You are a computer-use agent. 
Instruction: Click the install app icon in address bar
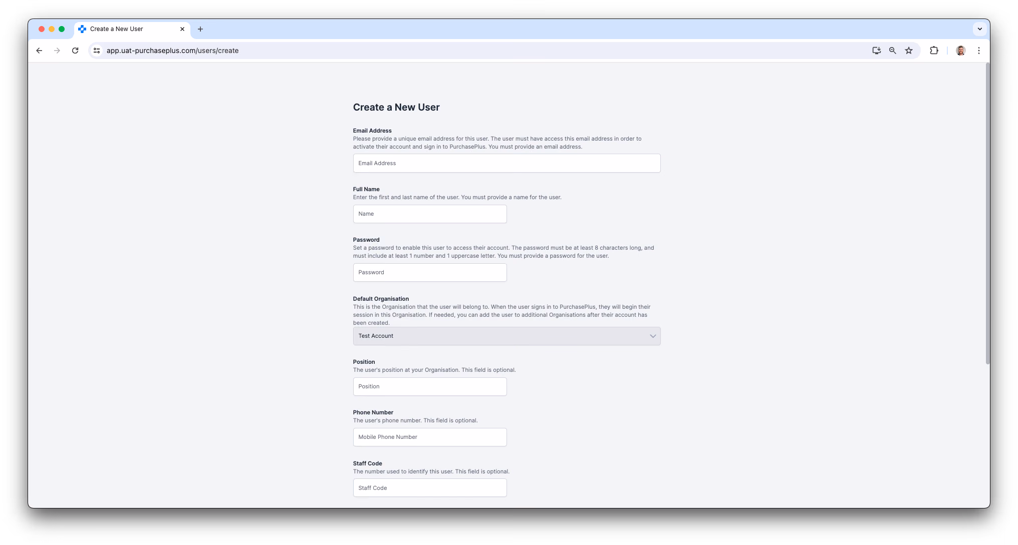click(x=876, y=51)
